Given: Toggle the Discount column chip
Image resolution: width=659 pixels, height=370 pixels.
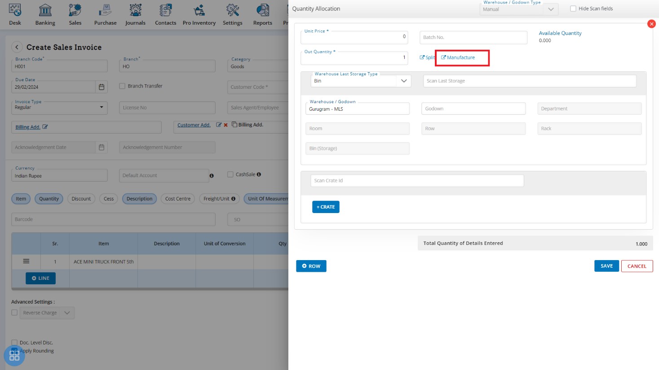Looking at the screenshot, I should point(81,199).
